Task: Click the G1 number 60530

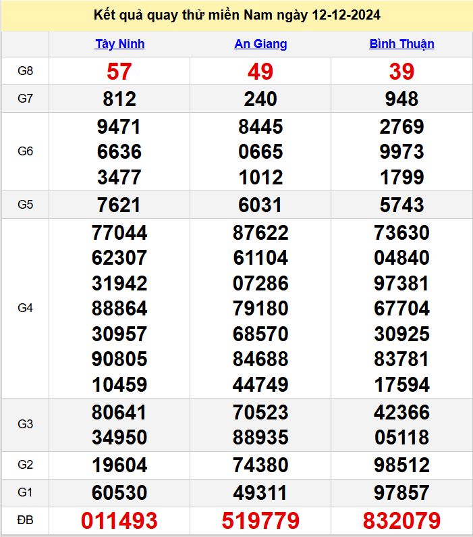Action: [119, 492]
